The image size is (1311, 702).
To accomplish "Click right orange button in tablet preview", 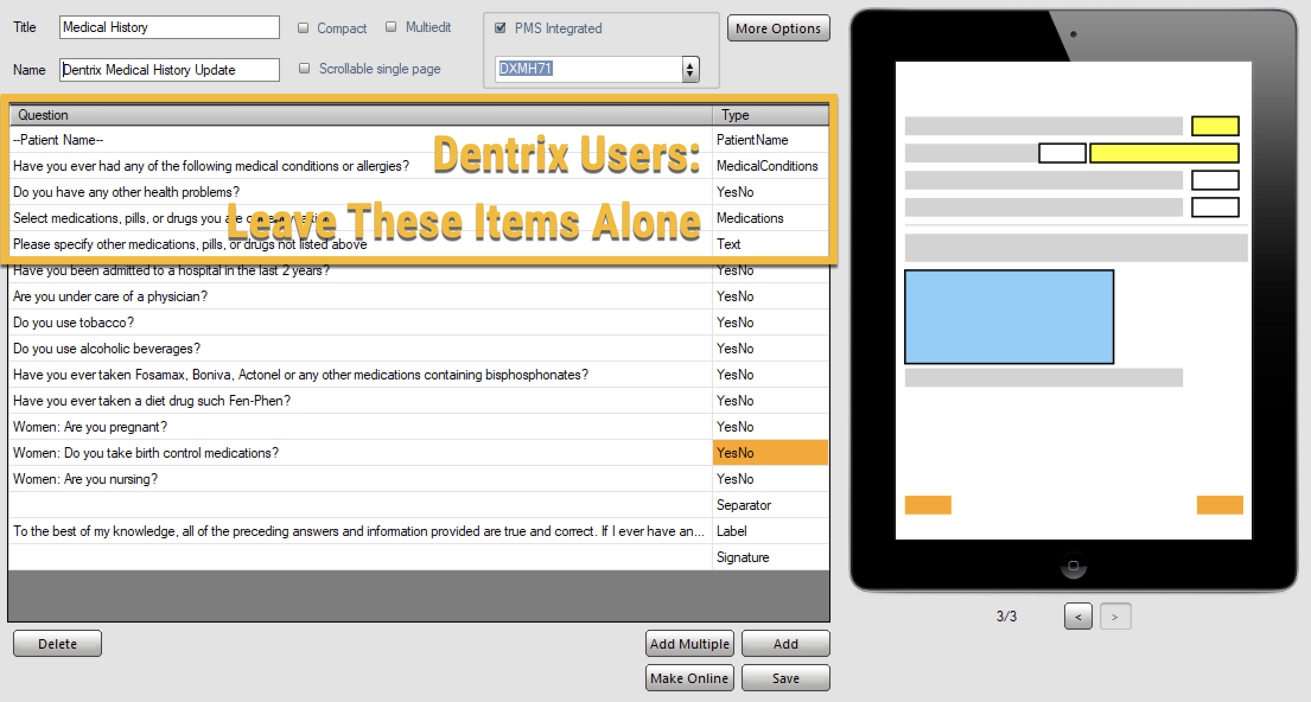I will point(1220,505).
